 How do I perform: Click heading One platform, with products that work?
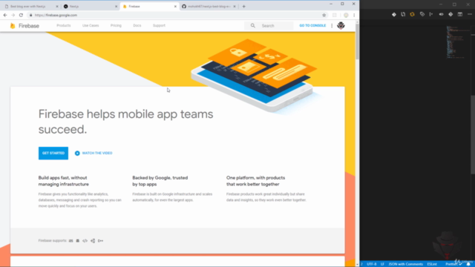pyautogui.click(x=255, y=181)
